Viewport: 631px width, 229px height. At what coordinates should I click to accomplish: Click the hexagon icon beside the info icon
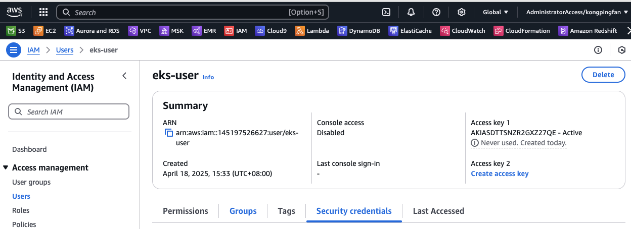tap(622, 50)
